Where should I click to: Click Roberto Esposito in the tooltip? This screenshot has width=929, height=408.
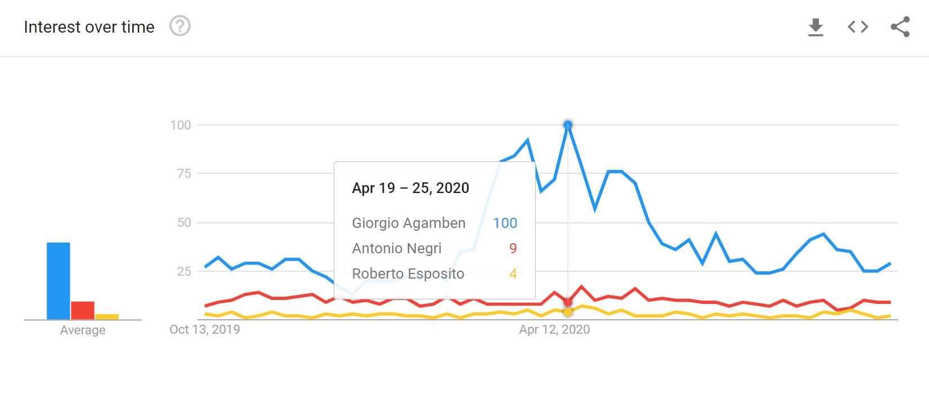tap(408, 274)
